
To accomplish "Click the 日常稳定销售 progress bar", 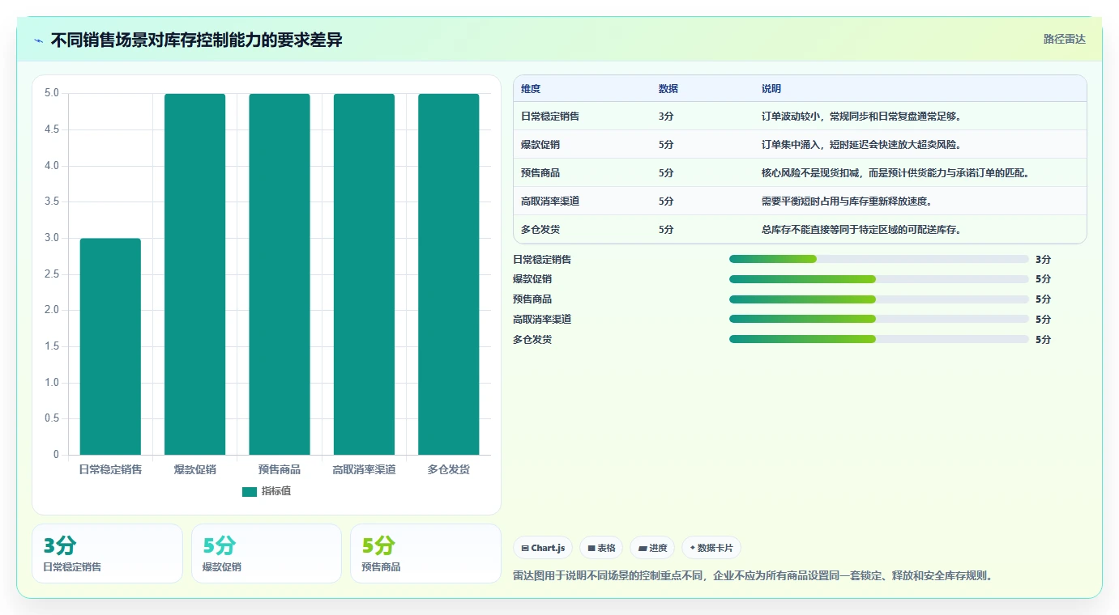I will (x=878, y=259).
